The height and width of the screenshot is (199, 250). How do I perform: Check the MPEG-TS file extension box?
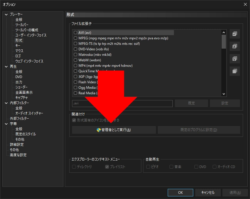pyautogui.click(x=75, y=44)
